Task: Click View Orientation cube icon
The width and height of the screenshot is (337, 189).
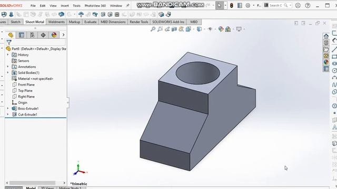Action: pos(189,29)
